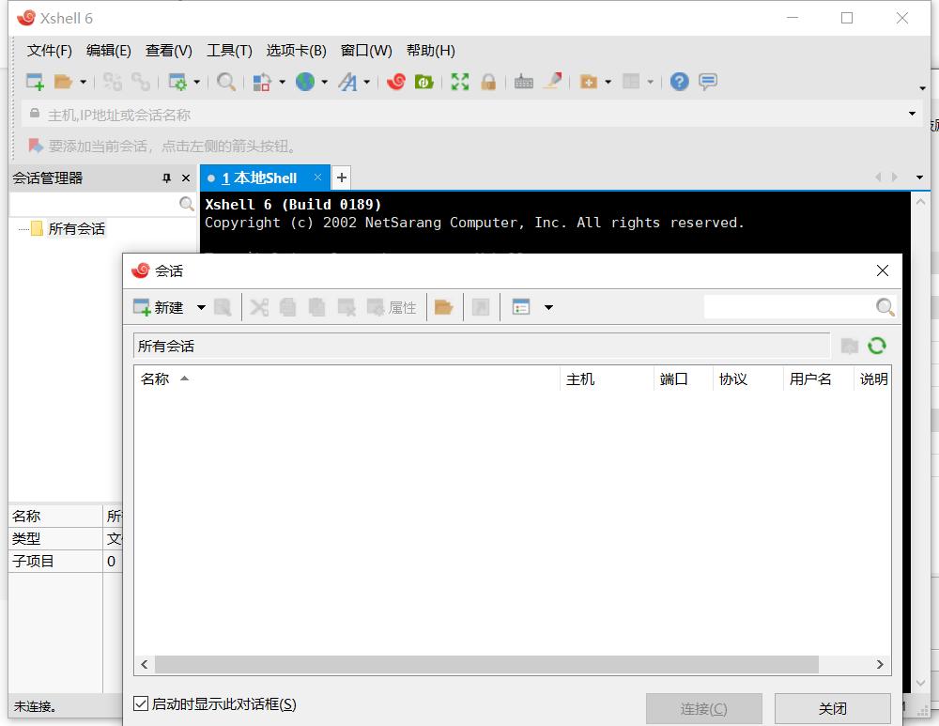Expand the address bar dropdown arrow
The height and width of the screenshot is (726, 939).
pos(912,115)
